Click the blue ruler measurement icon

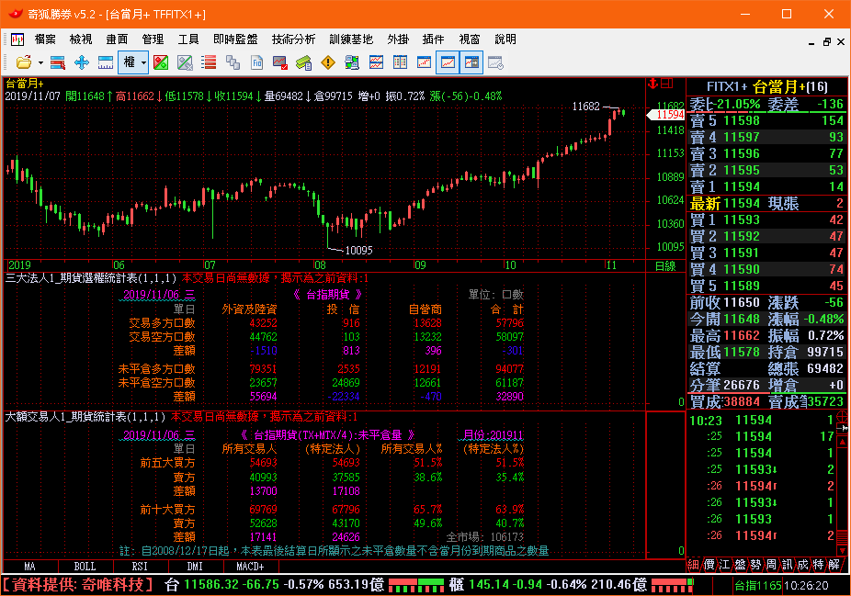(x=106, y=62)
